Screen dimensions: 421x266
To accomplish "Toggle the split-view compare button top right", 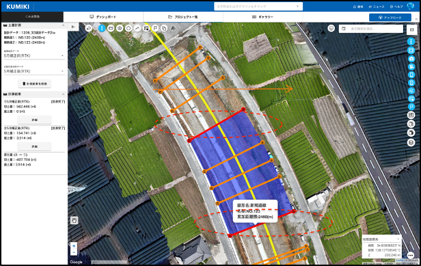I will pos(412,29).
